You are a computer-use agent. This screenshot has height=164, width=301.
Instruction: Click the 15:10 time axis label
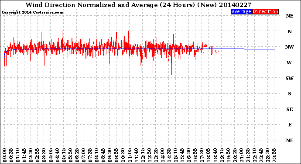tap(175, 155)
